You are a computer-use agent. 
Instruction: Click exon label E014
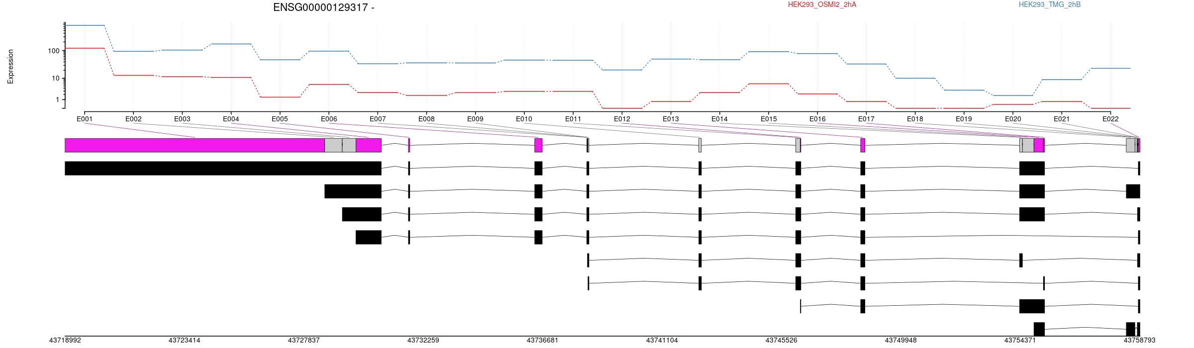pos(719,119)
